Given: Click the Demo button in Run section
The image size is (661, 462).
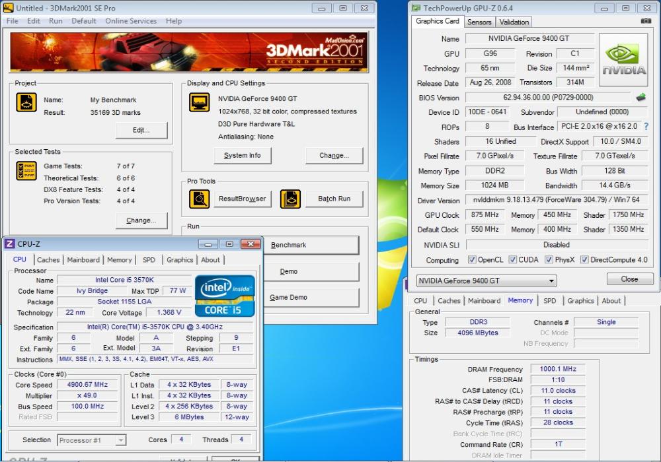Looking at the screenshot, I should tap(311, 272).
